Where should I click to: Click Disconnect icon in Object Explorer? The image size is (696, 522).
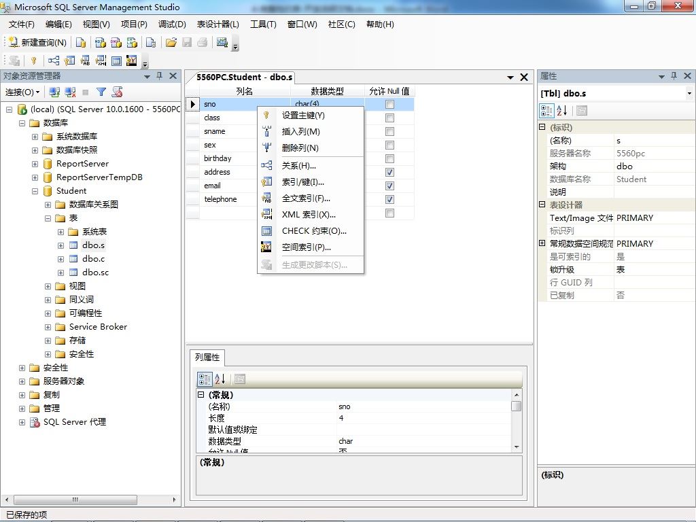(70, 92)
